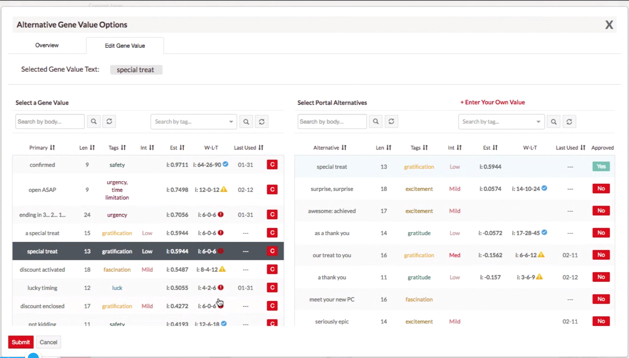Screen dimensions: 629x358
Task: Click the special treat selected value chip
Action: [136, 70]
